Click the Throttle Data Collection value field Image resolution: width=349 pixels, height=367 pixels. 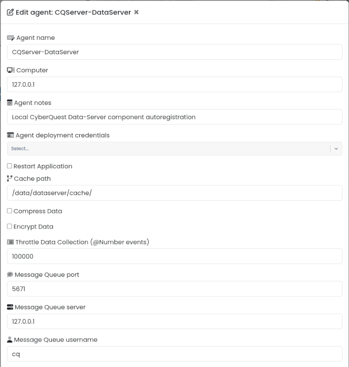[x=174, y=256]
